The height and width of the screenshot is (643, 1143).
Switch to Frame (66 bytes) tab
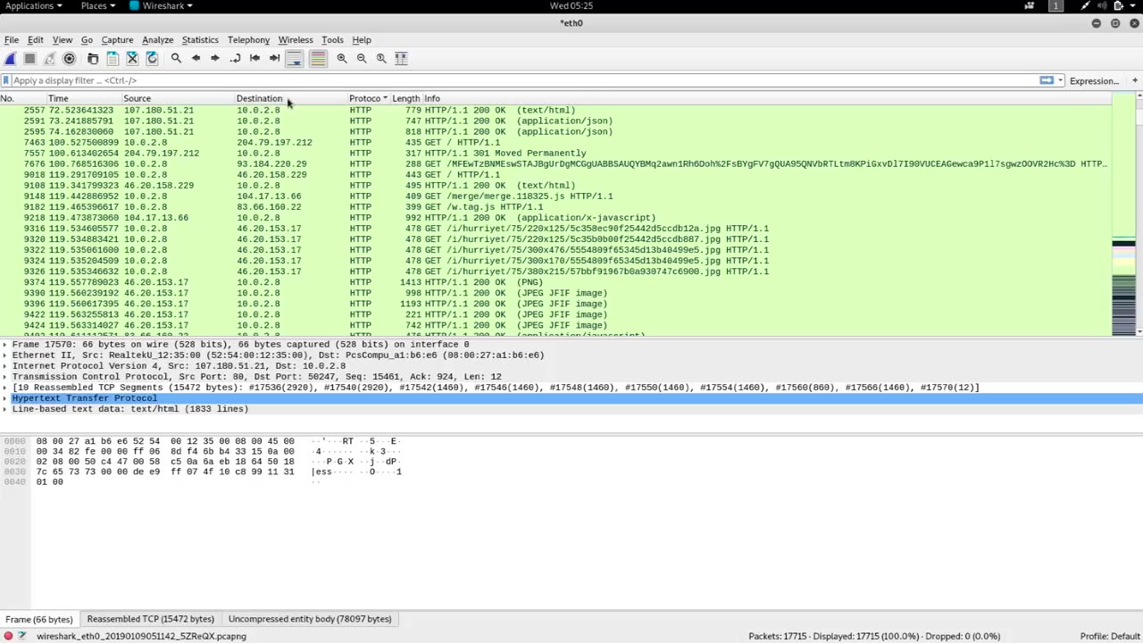coord(39,619)
